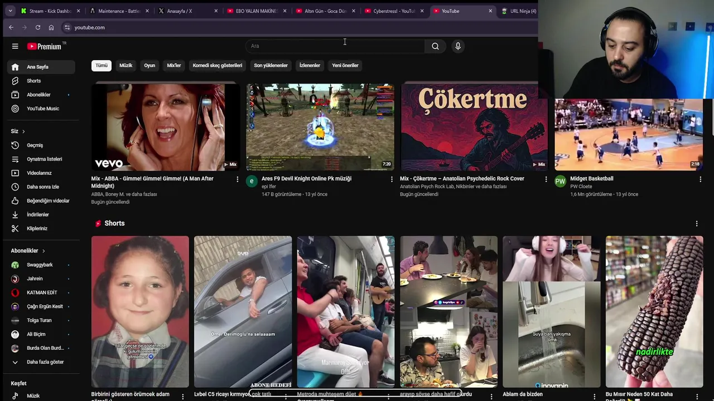Open Ali Biçim subscription channel
Screen dimensions: 714x401
pos(41,334)
